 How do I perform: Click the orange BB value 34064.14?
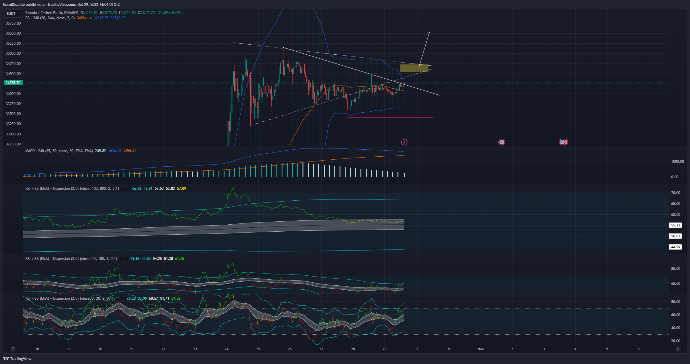pos(84,18)
